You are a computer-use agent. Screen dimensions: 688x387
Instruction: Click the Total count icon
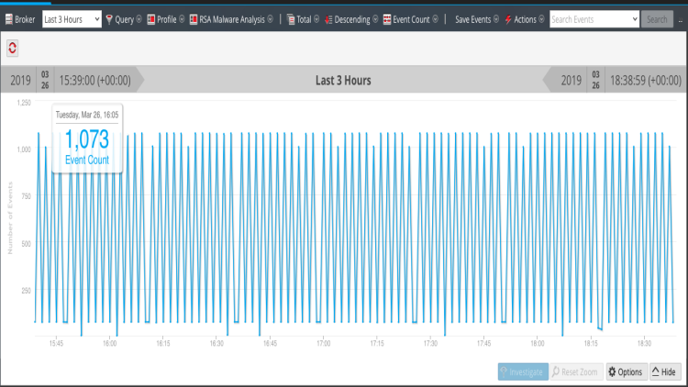[291, 19]
